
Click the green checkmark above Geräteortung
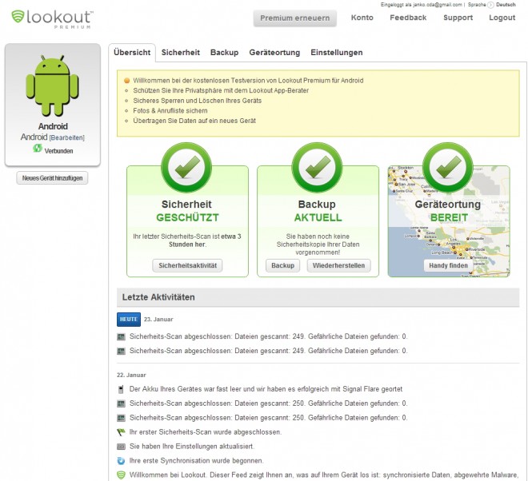click(448, 167)
